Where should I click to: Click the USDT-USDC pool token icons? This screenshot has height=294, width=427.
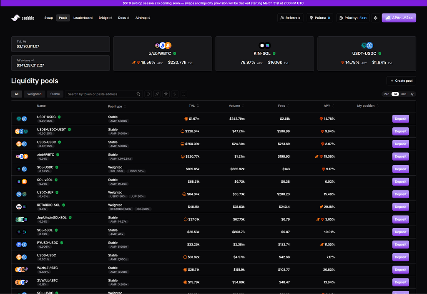22,119
